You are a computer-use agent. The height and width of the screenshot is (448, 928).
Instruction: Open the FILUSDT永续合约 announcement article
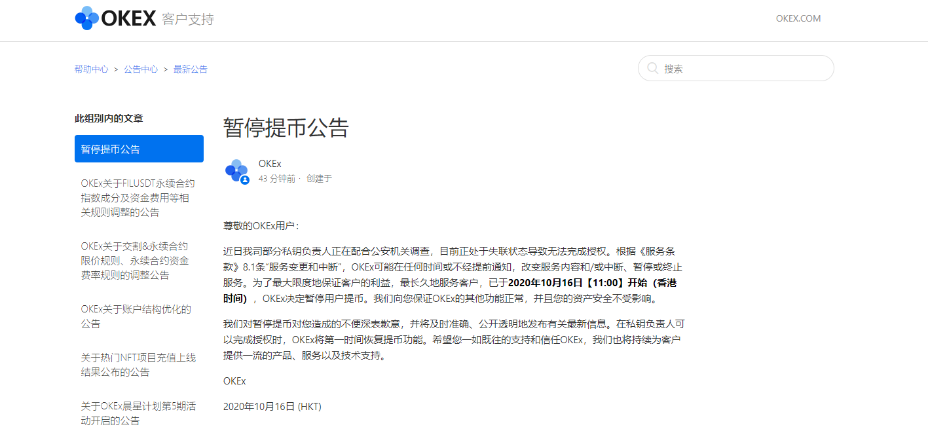click(x=139, y=198)
